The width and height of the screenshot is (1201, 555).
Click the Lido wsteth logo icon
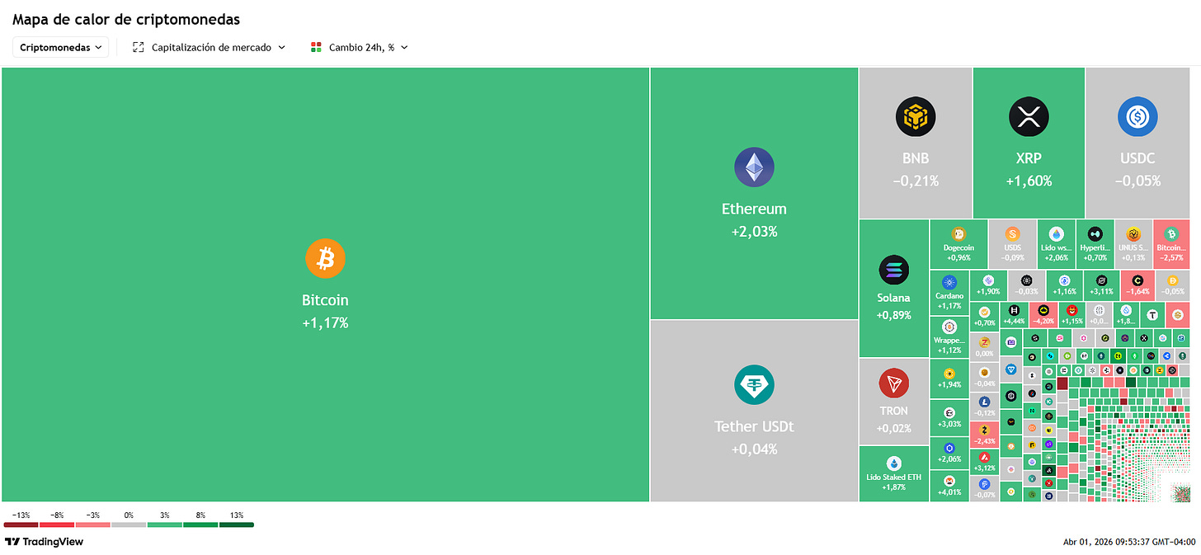pos(1057,233)
